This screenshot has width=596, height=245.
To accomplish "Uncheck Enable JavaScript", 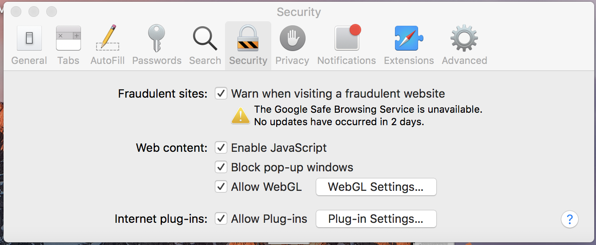I will coord(221,147).
